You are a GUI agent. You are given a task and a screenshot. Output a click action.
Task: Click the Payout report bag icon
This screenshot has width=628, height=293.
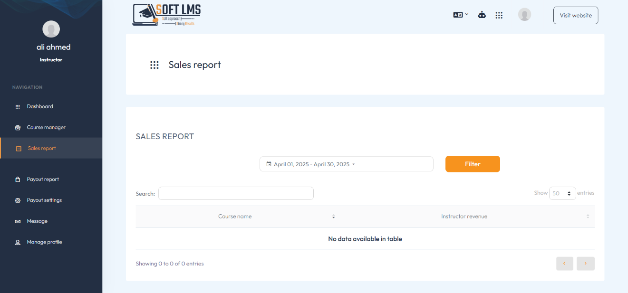pyautogui.click(x=18, y=180)
